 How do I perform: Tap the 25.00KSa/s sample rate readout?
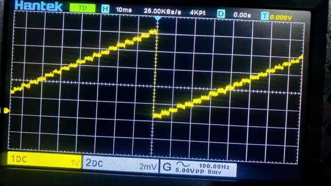tap(162, 11)
